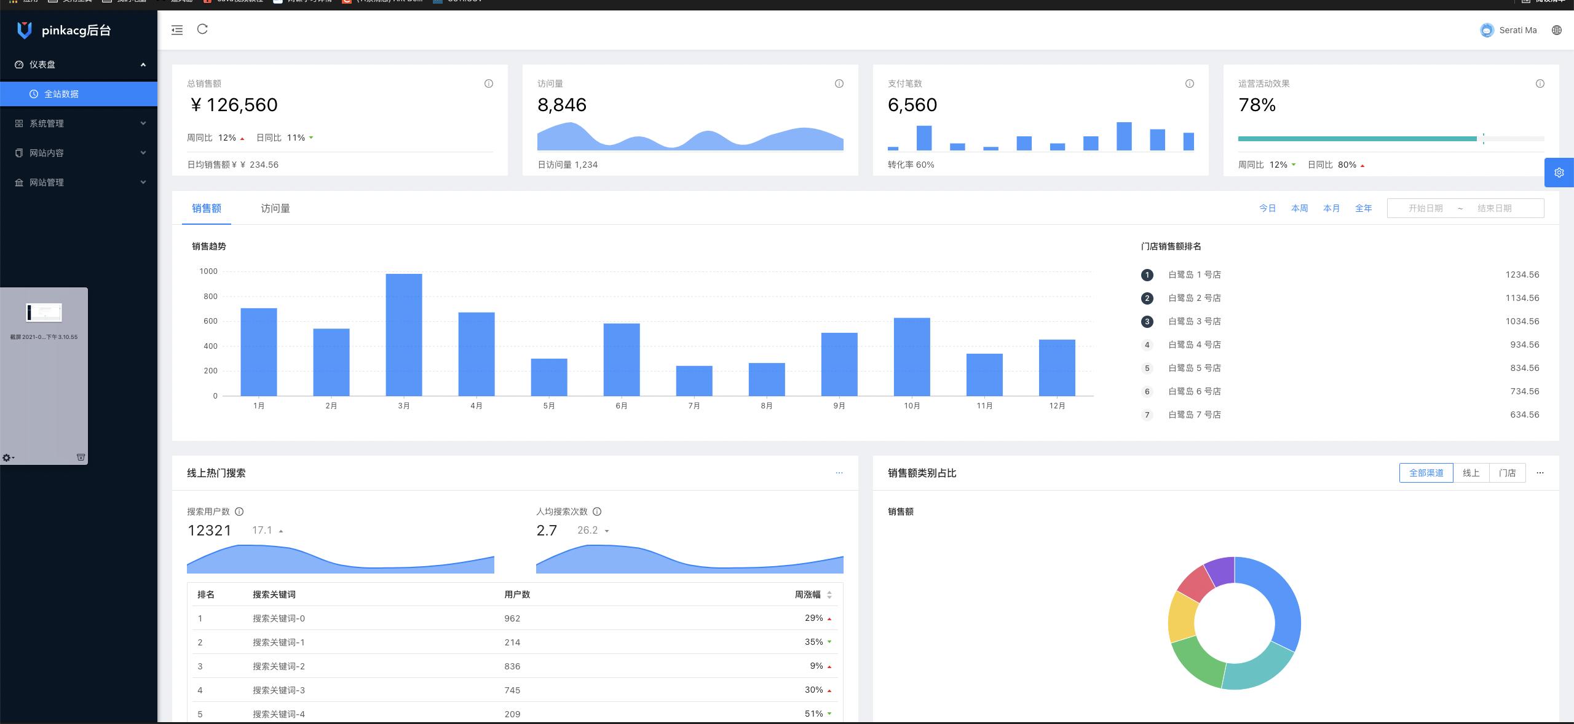Screen dimensions: 1574x724
Task: Open the language globe icon
Action: click(1556, 30)
